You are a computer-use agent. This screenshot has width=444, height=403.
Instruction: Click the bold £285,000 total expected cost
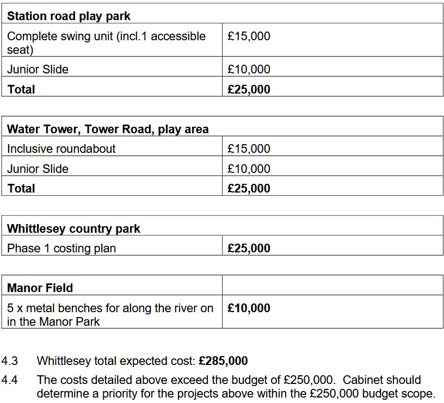coord(223,361)
